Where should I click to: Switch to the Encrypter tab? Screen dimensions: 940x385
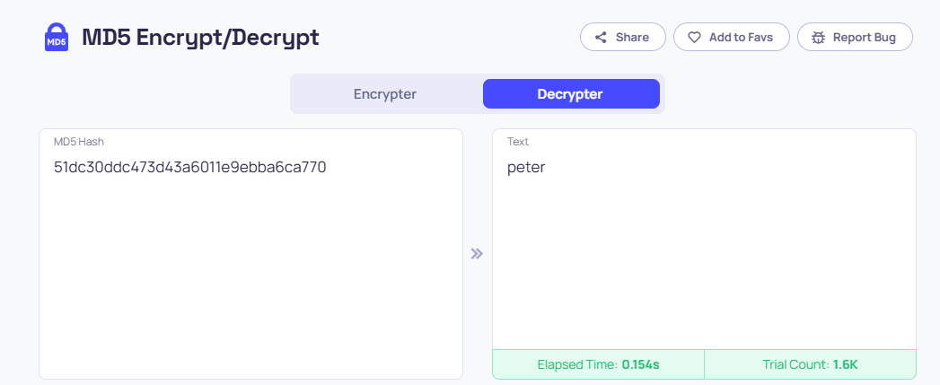(x=385, y=94)
